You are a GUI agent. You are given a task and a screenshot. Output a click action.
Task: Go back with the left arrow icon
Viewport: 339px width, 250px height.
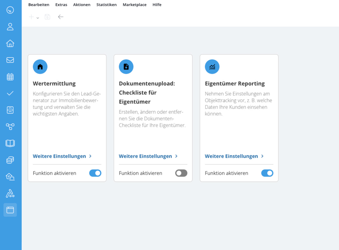[60, 17]
